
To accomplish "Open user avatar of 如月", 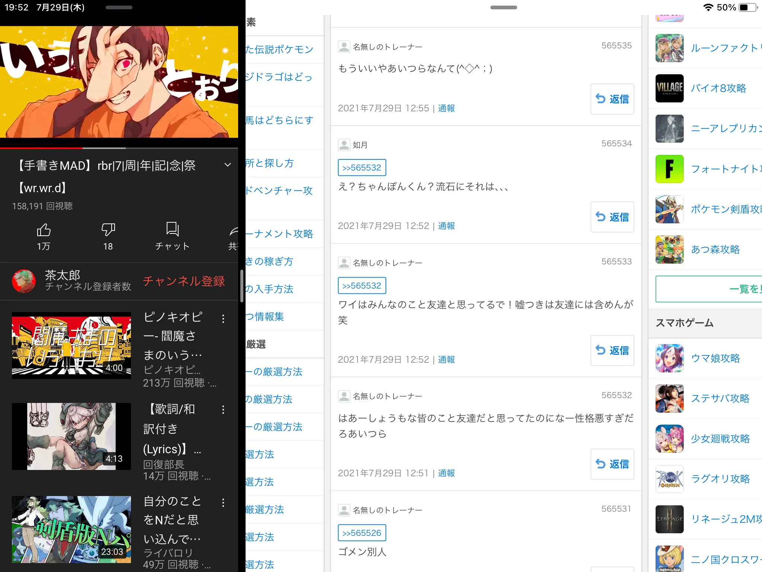I will coord(344,145).
